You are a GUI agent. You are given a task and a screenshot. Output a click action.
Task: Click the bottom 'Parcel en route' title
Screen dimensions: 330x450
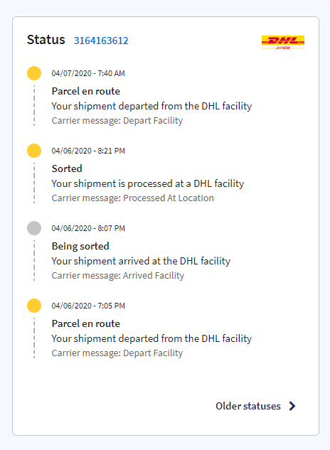pos(86,323)
